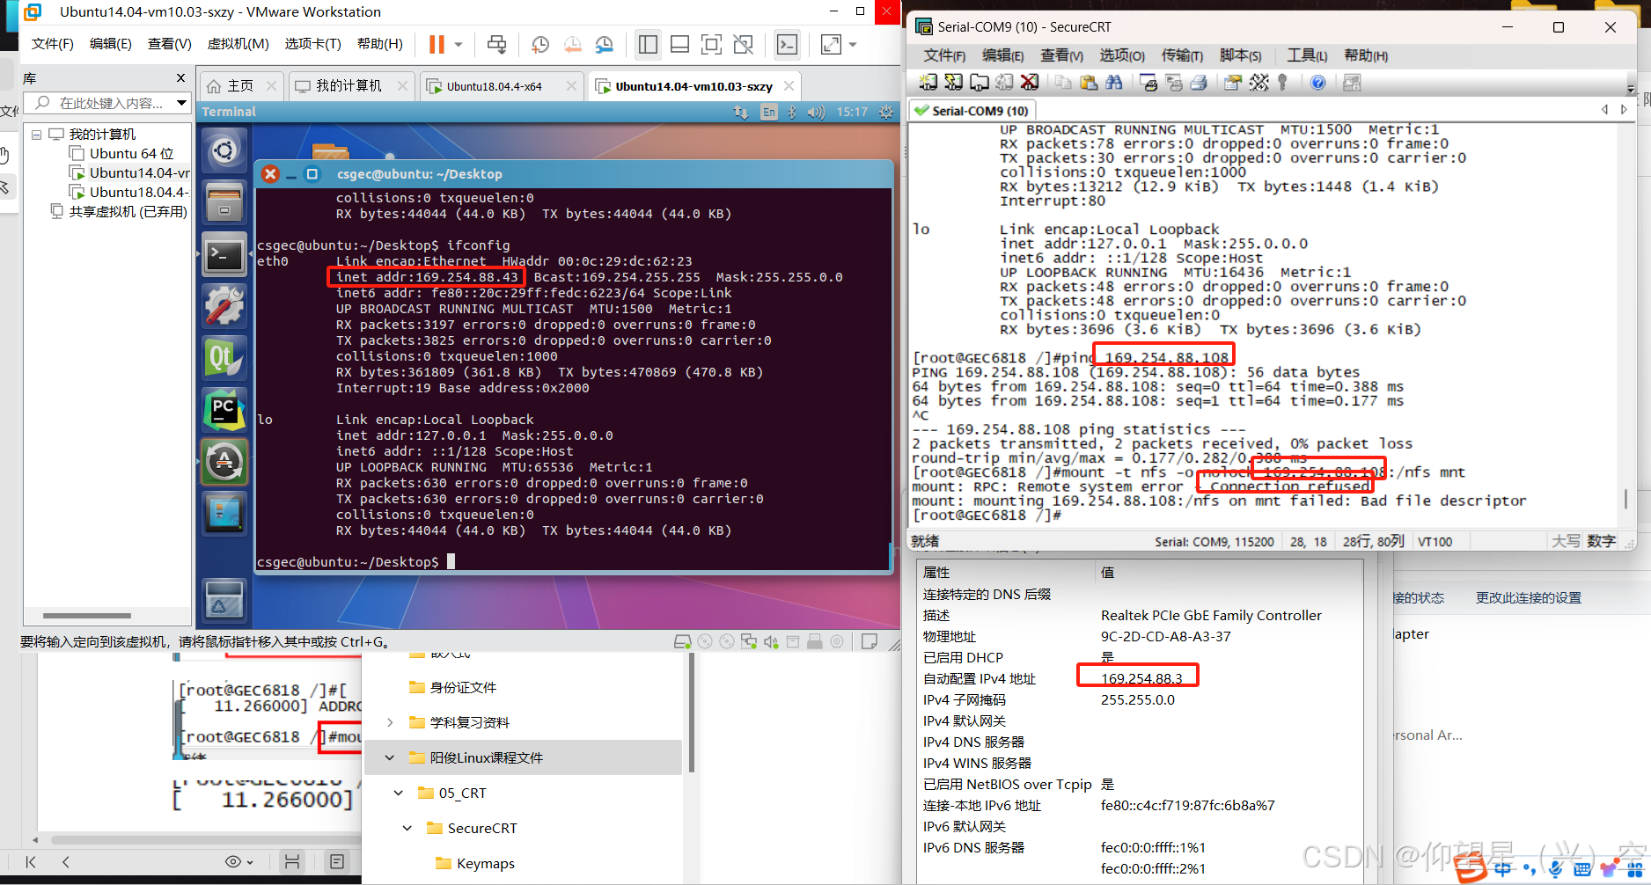Open Ubuntu dash home launcher icon
This screenshot has width=1651, height=885.
pyautogui.click(x=224, y=150)
